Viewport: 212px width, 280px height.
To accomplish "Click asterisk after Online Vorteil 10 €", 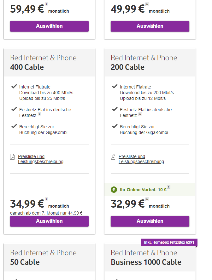I will 168,187.
